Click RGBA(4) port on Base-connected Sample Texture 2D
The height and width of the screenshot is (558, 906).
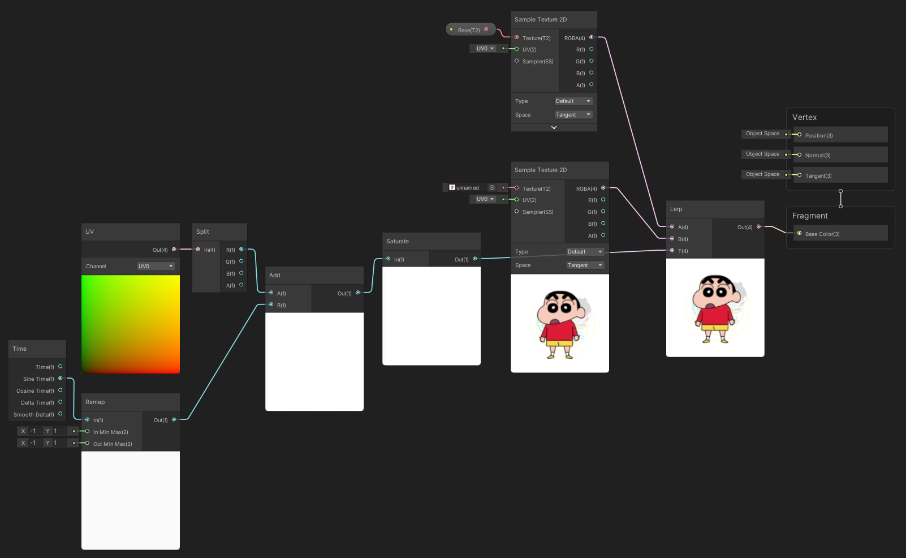[591, 37]
